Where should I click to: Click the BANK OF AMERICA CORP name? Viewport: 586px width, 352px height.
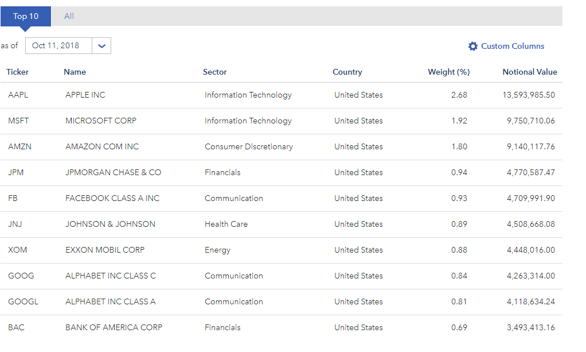[114, 328]
